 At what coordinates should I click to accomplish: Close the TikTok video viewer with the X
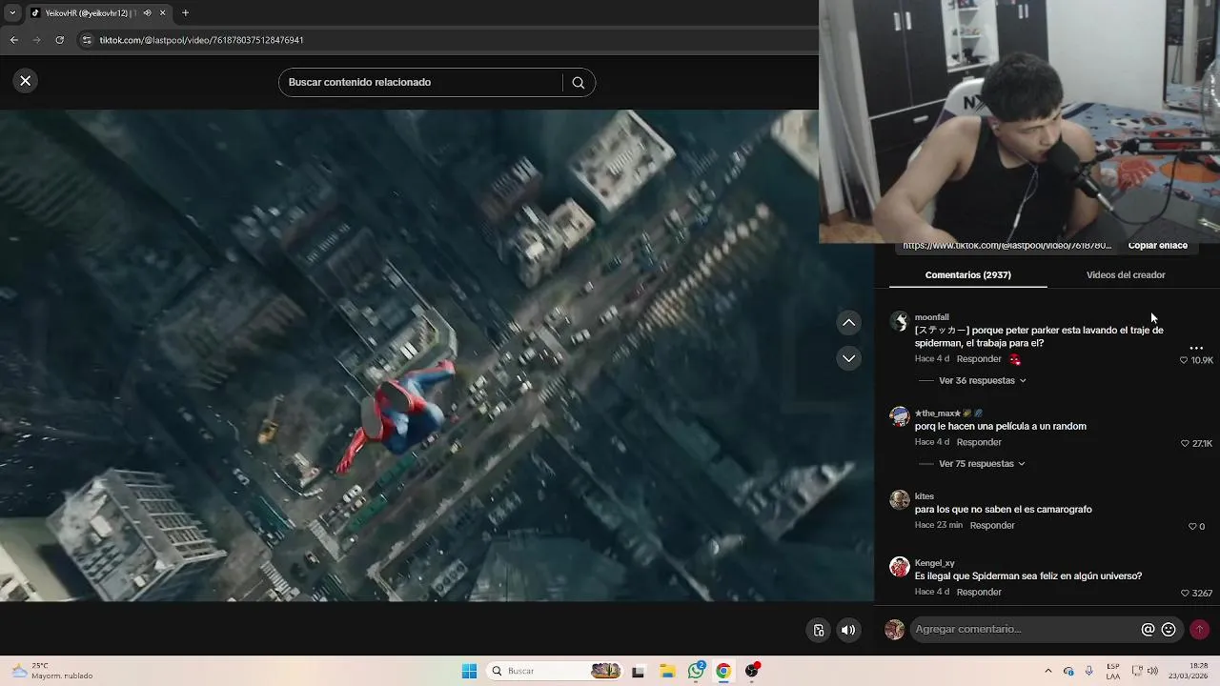coord(26,81)
